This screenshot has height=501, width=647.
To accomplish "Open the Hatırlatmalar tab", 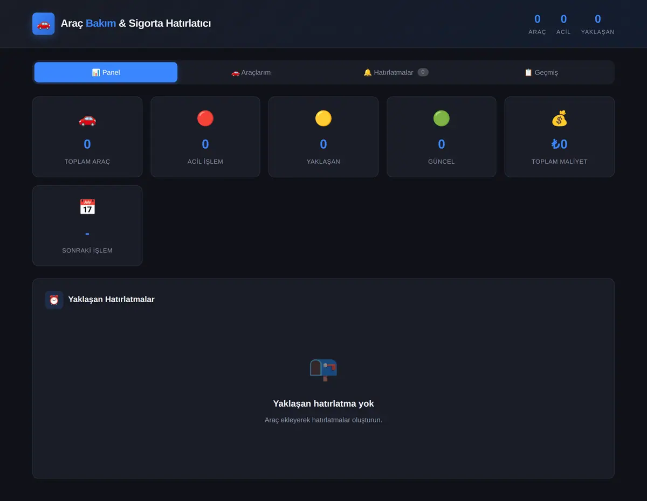I will [396, 72].
